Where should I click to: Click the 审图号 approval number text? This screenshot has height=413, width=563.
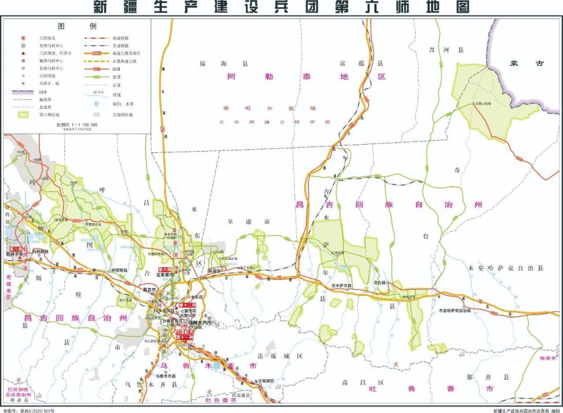tap(29, 411)
